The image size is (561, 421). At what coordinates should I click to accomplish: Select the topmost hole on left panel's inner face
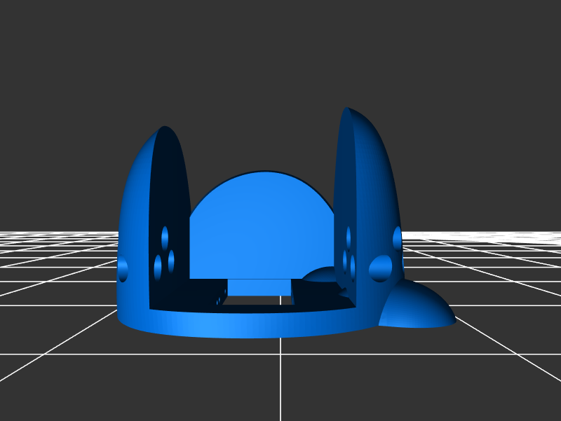click(x=165, y=237)
